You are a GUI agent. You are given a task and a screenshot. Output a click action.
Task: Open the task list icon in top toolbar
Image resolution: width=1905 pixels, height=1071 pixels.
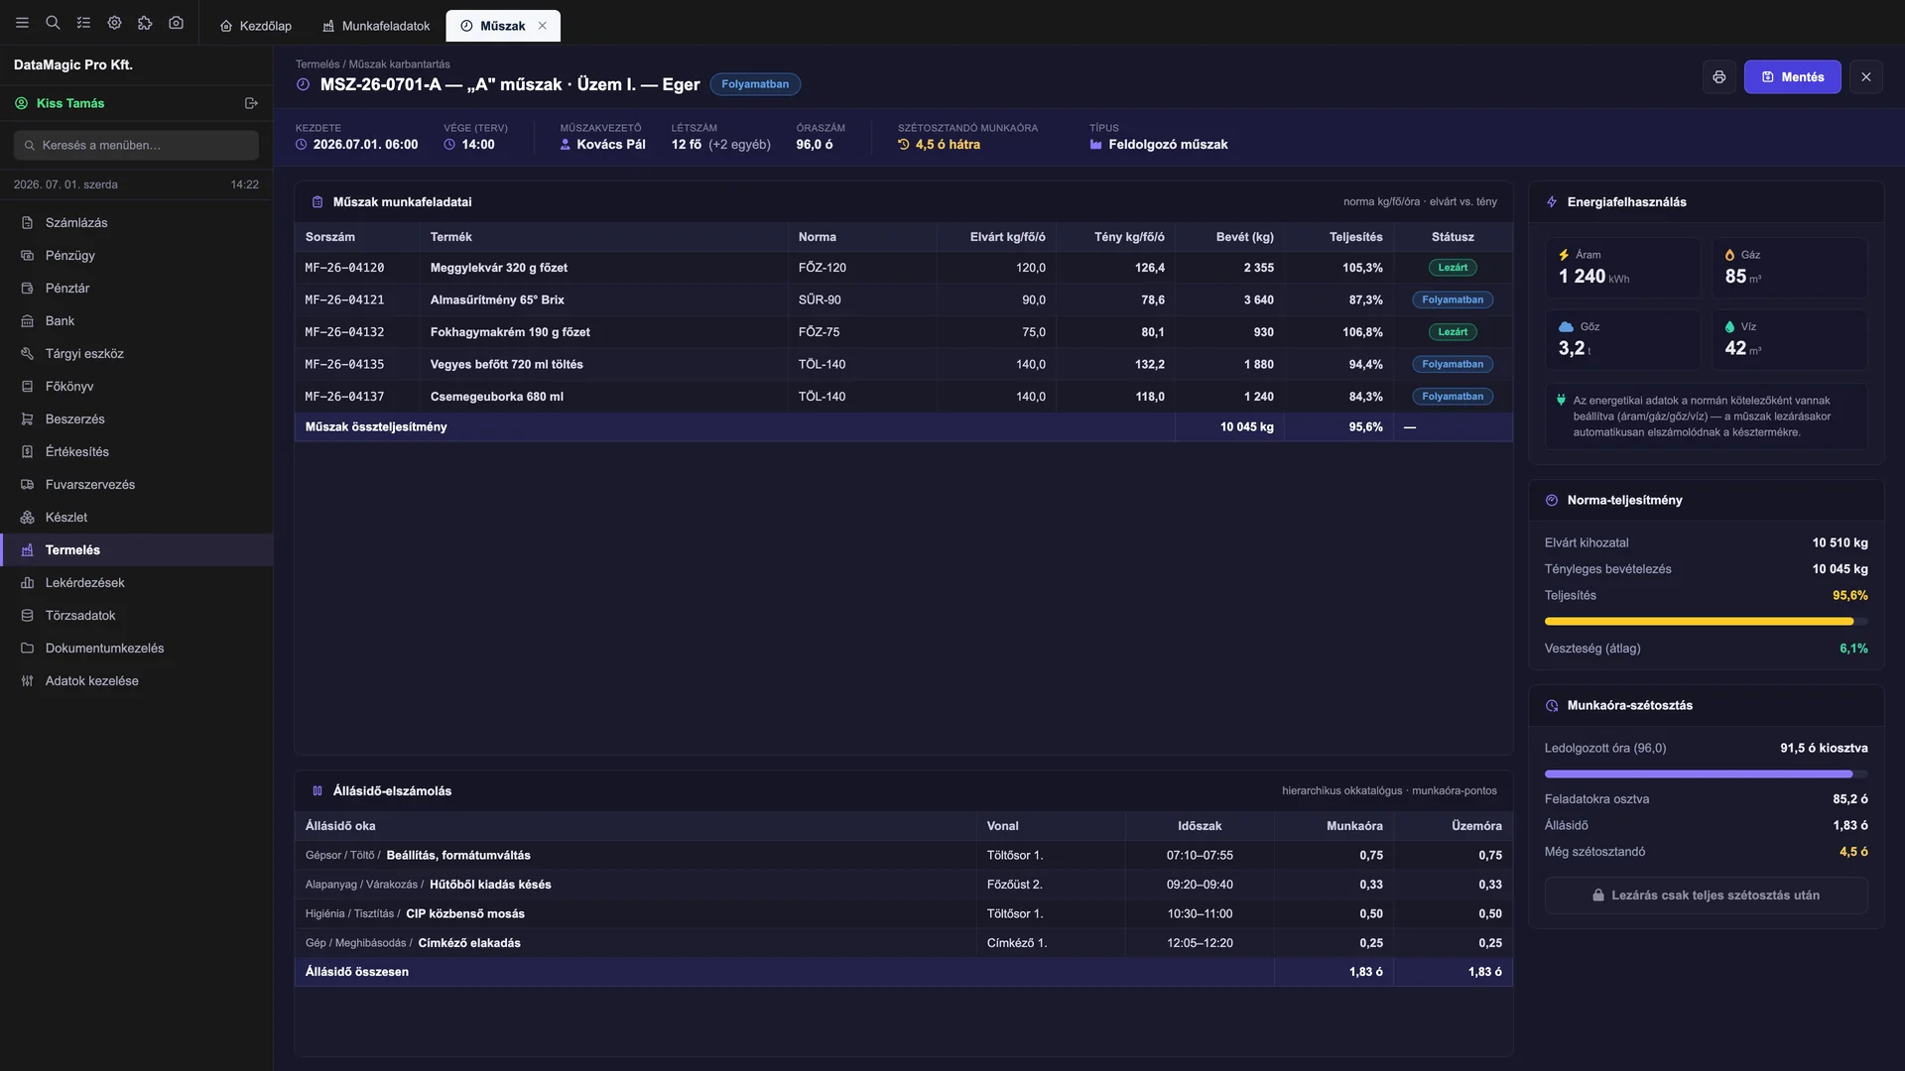[x=83, y=23]
